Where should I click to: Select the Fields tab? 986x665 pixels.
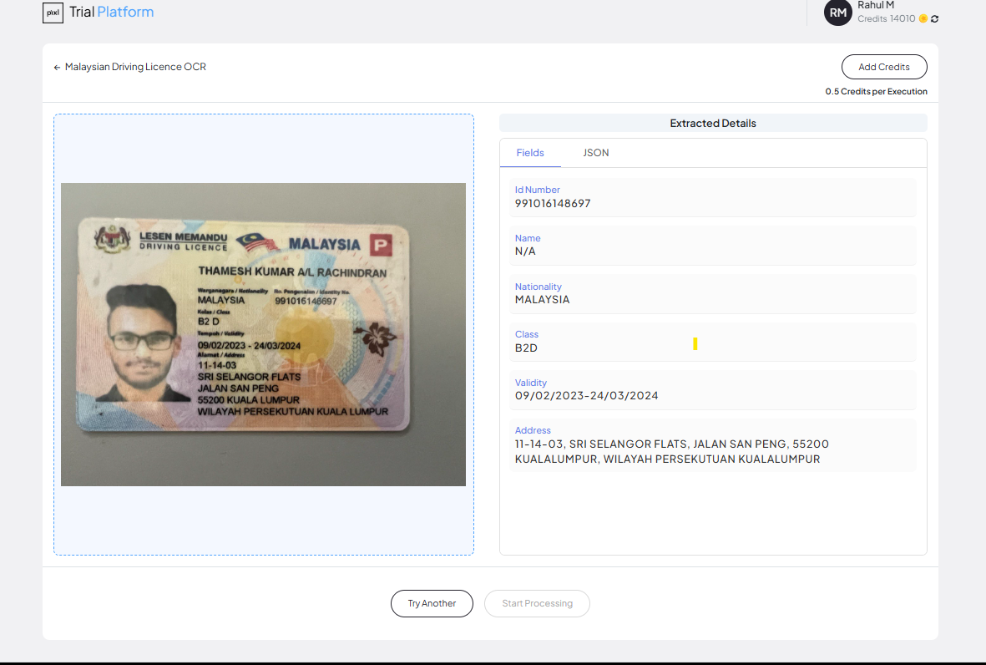pyautogui.click(x=530, y=153)
